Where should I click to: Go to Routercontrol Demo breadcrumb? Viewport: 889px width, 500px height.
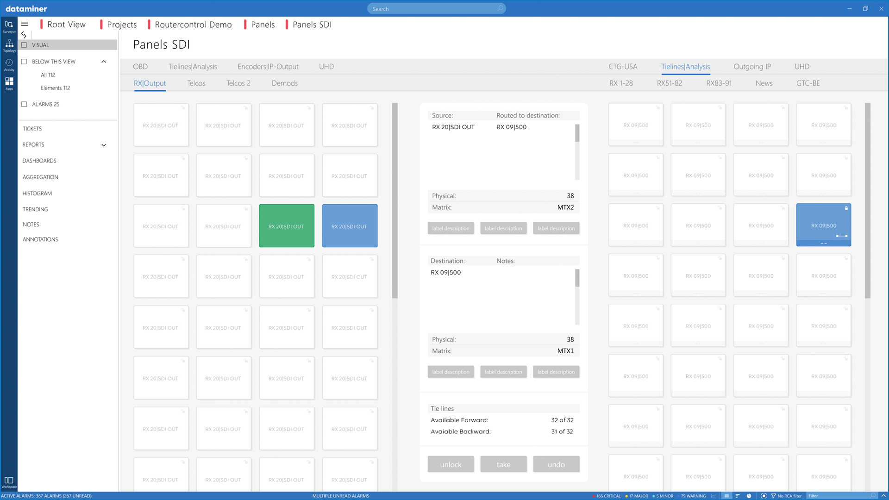point(193,25)
